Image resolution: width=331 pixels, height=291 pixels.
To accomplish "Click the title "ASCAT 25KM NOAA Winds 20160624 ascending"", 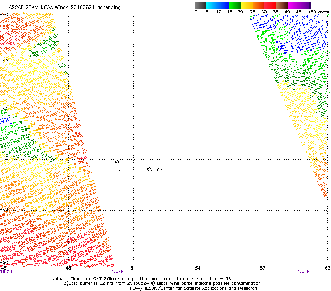I will point(64,8).
